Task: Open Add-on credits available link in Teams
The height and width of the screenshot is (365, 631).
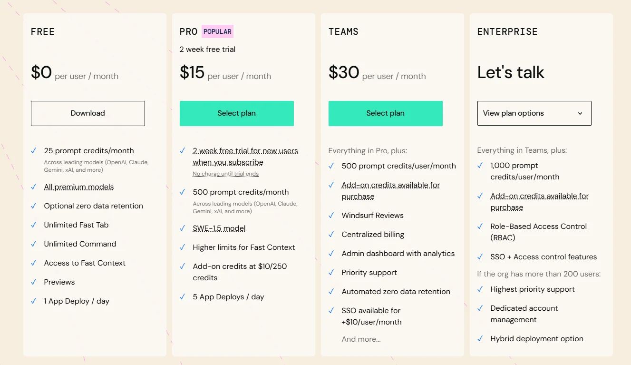Action: tap(391, 191)
